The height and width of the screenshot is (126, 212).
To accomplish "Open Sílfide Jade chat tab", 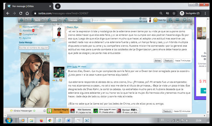I will tap(104, 111).
